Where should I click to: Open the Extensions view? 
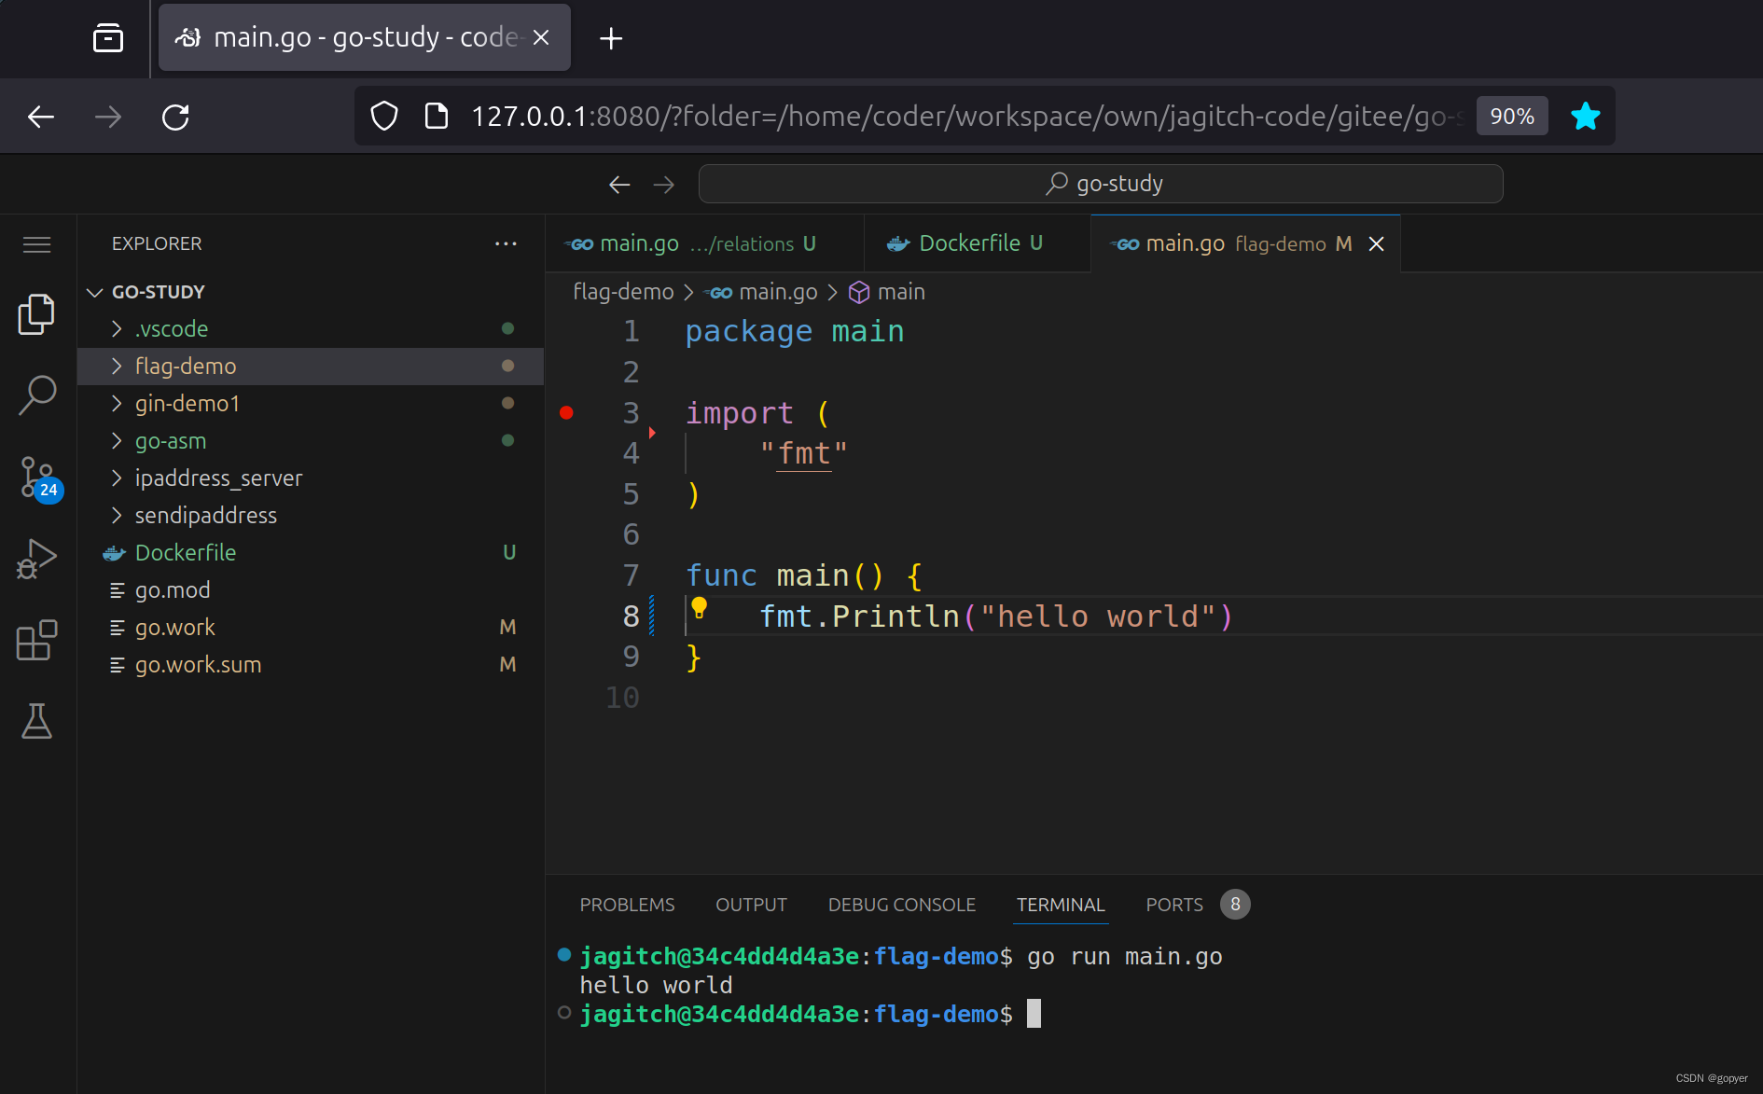[37, 641]
